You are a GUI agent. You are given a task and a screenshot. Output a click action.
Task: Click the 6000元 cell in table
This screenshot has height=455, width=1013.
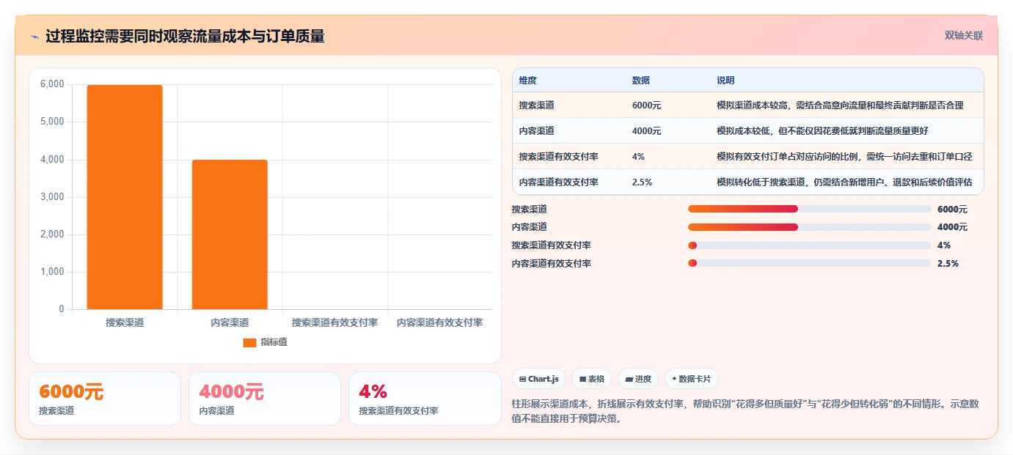(x=646, y=106)
